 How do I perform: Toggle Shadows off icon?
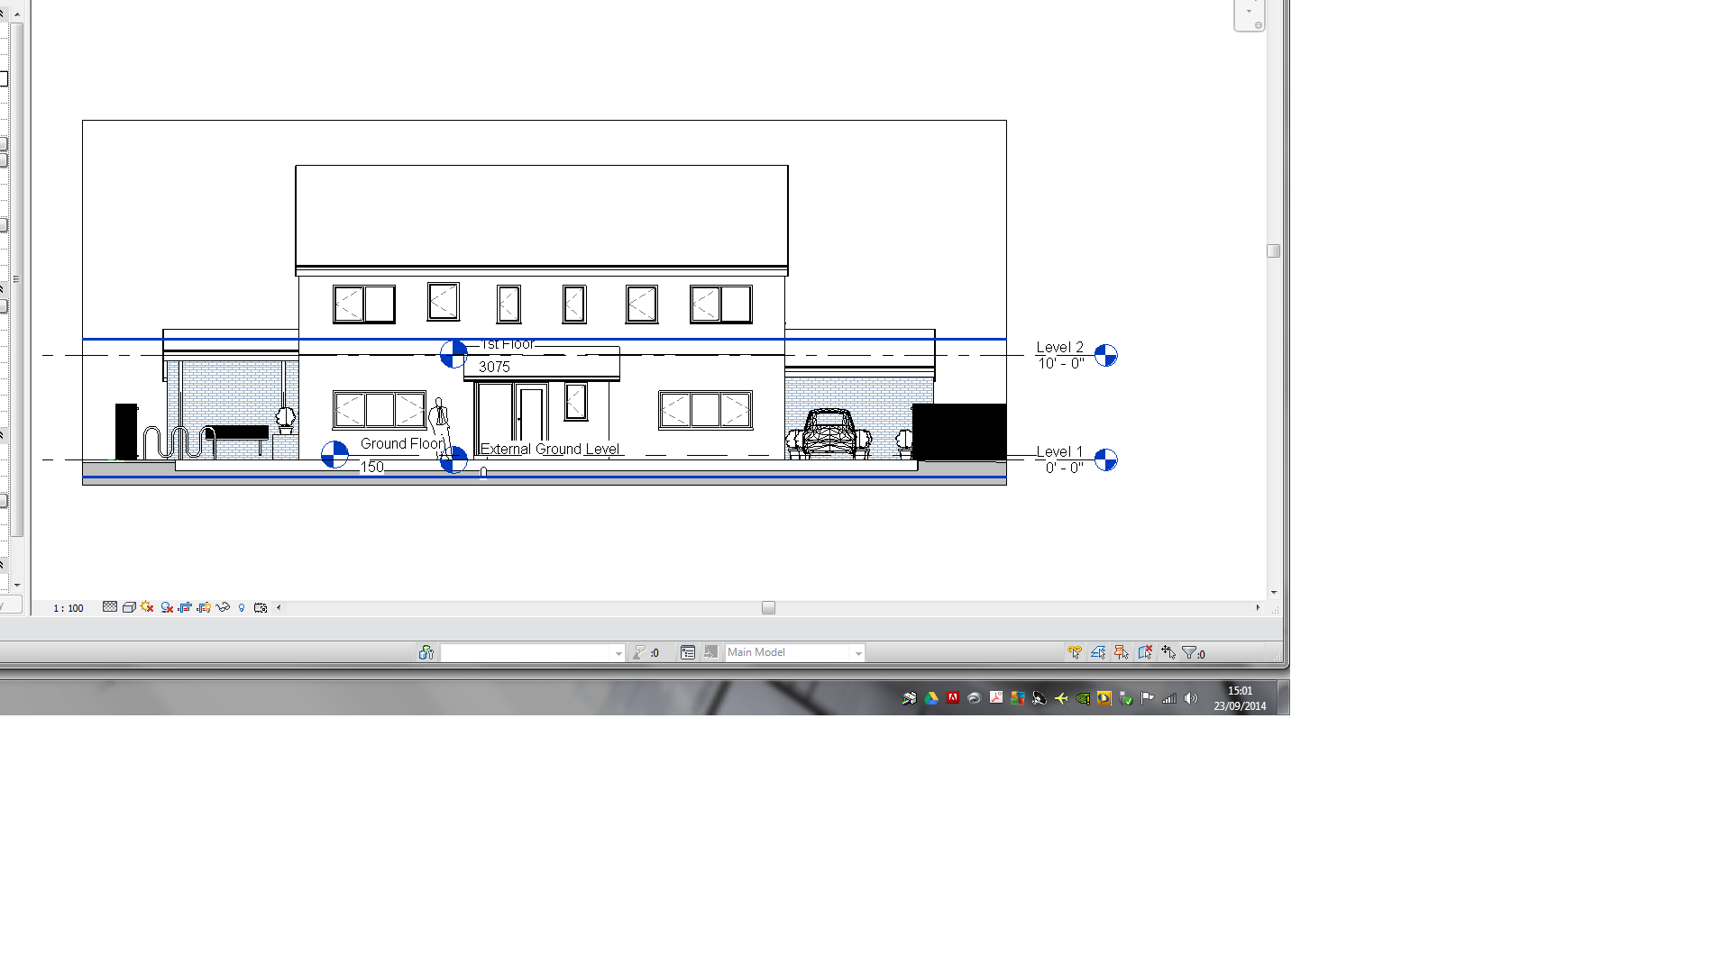tap(167, 607)
